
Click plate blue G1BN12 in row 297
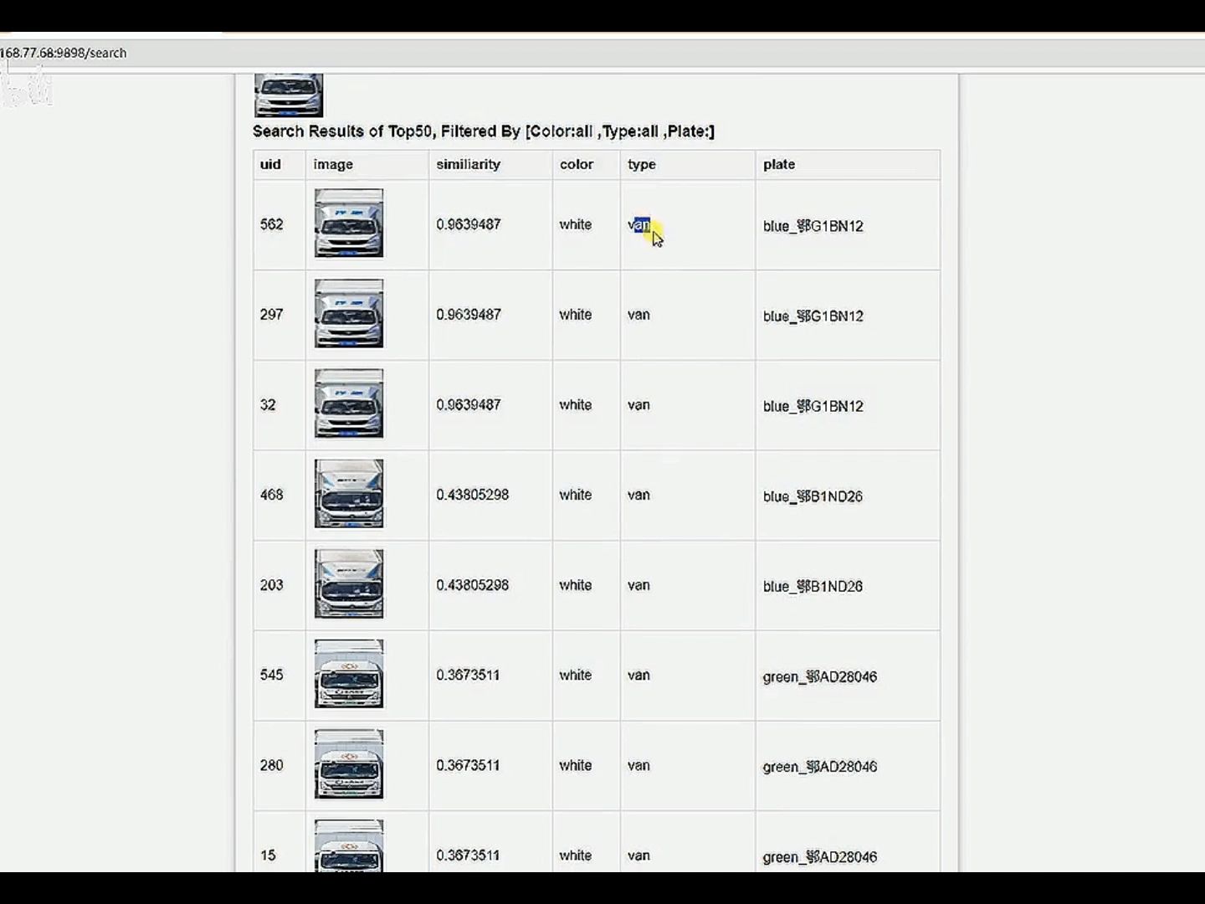(813, 316)
